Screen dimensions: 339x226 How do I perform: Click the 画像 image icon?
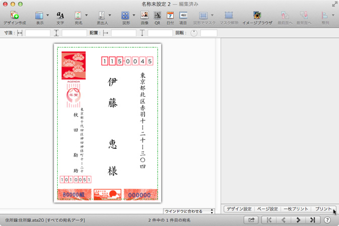point(145,16)
